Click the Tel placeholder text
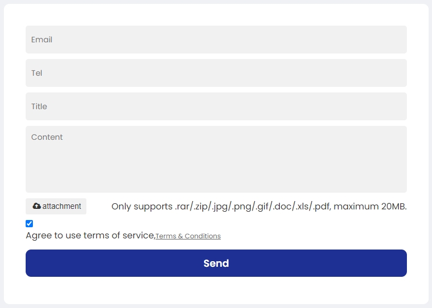Viewport: 432px width, 308px height. [37, 73]
